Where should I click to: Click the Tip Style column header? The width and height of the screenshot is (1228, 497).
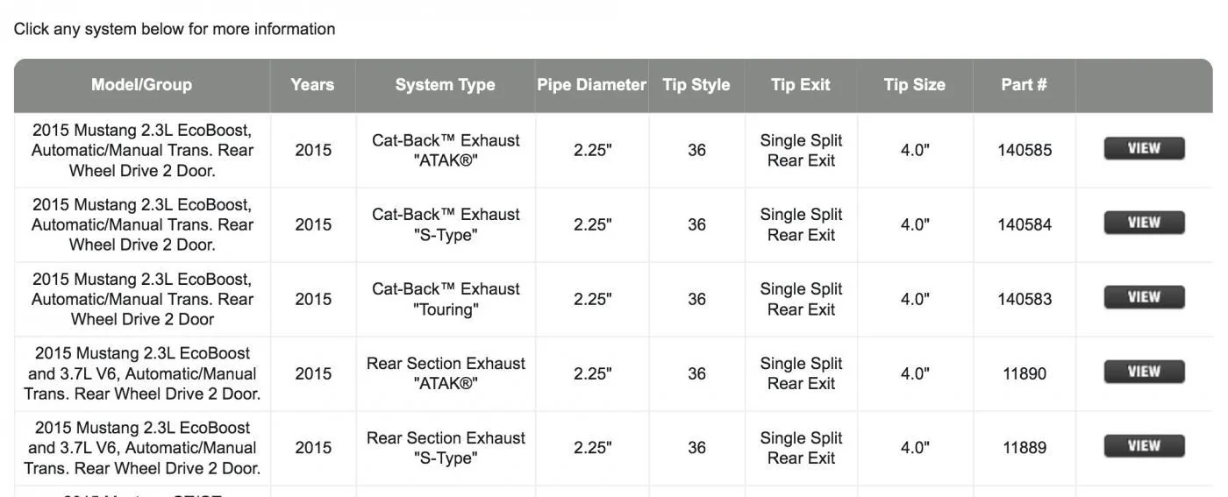pos(696,85)
